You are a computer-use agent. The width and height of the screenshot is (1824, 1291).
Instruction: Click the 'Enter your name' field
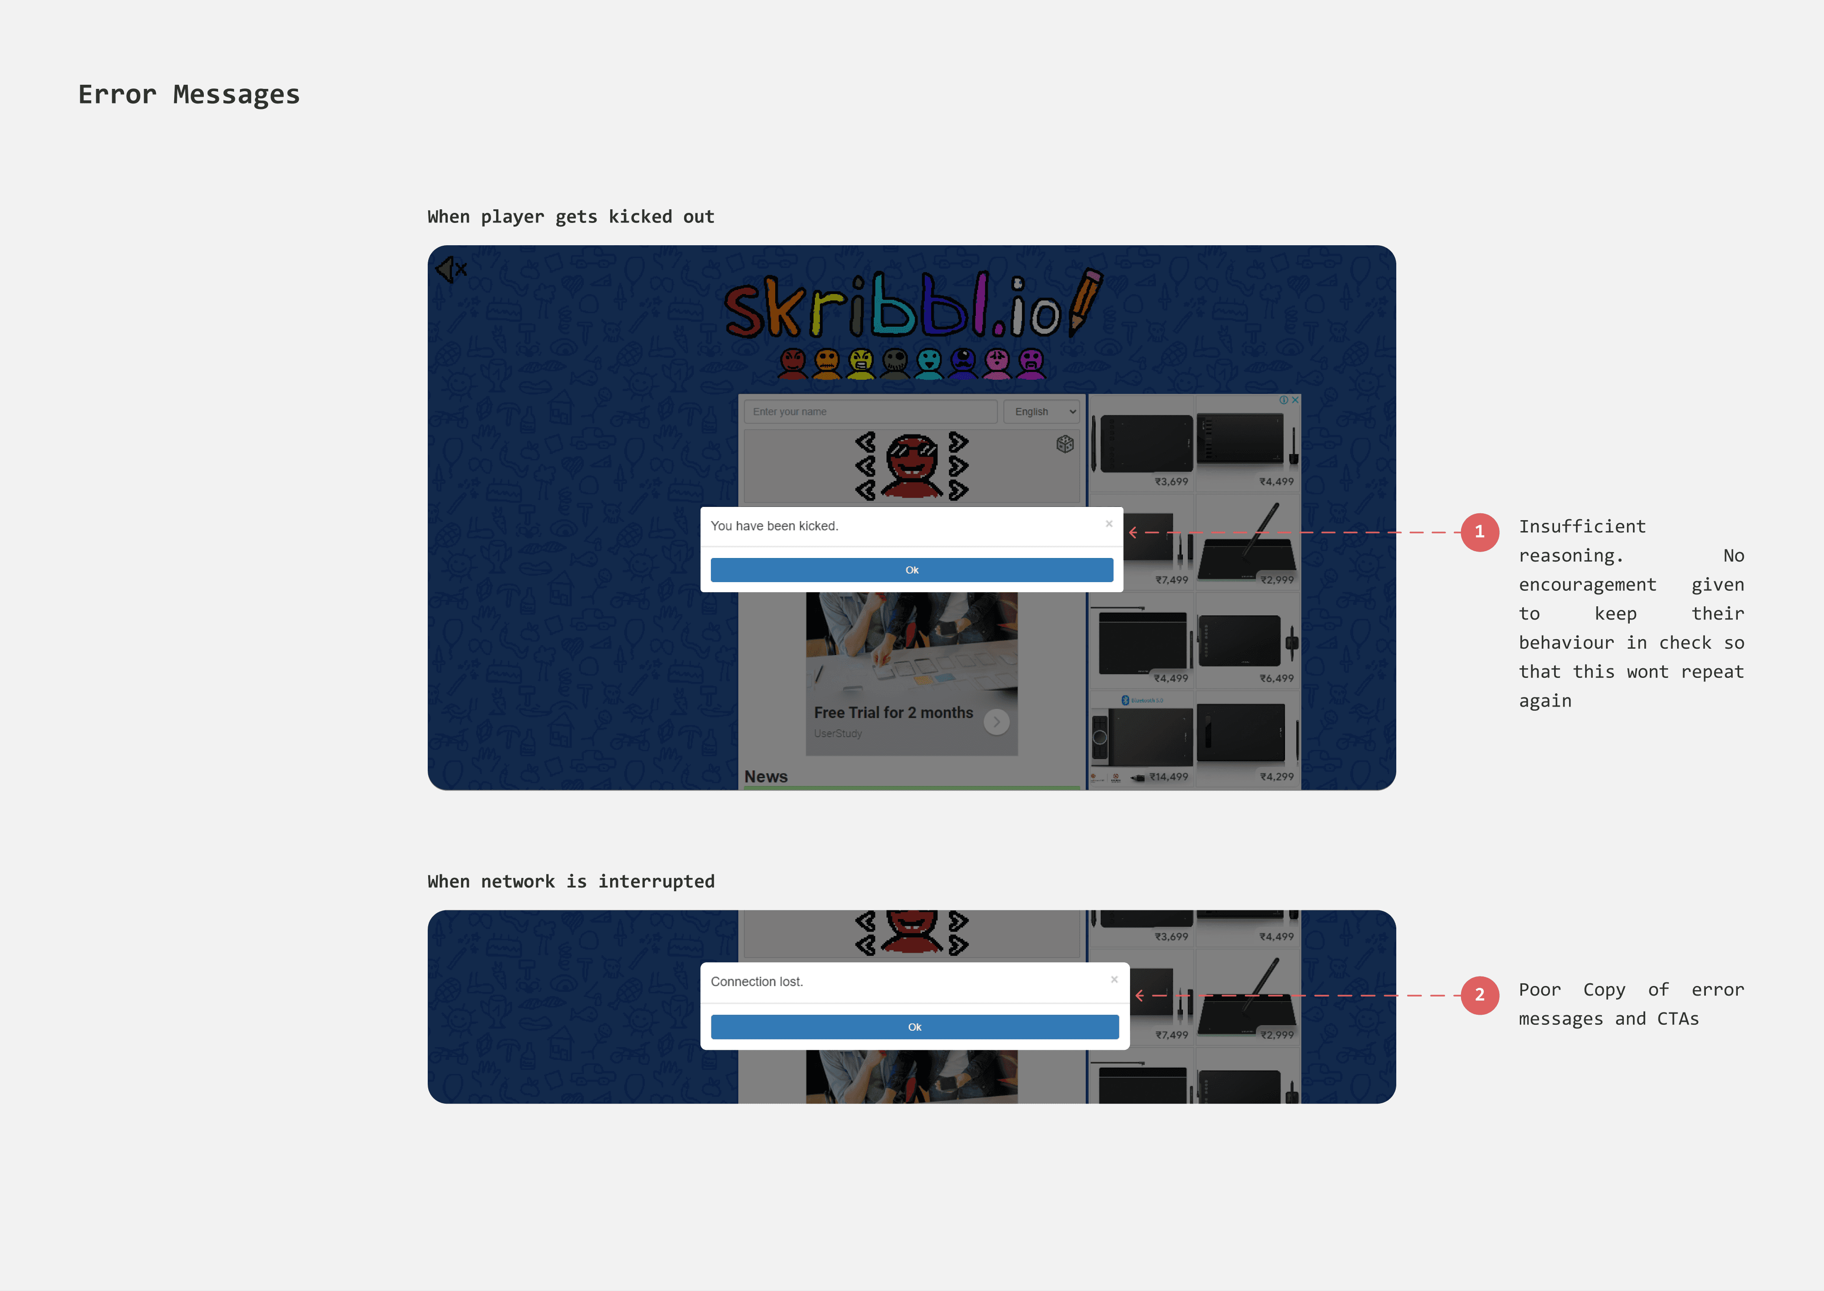870,412
